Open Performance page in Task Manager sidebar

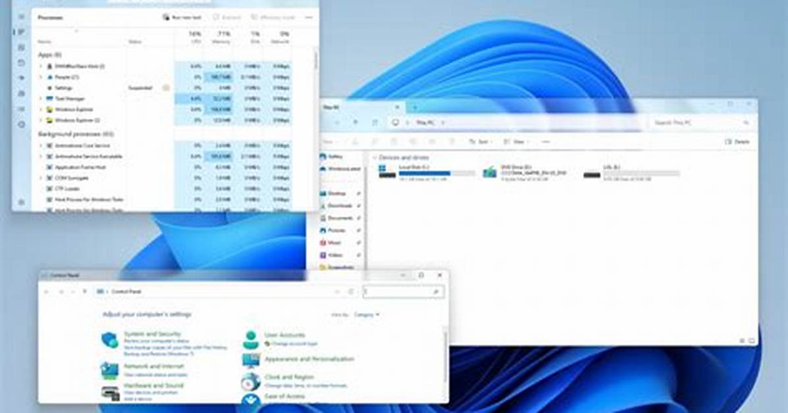21,47
